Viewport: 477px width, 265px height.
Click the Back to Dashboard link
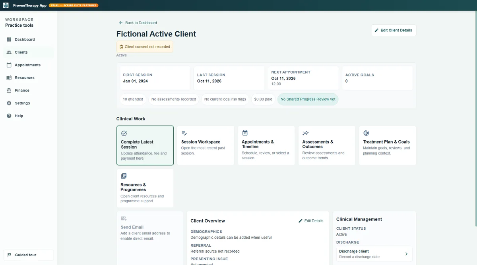point(138,23)
